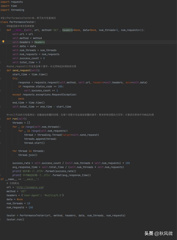Click the 'success_rate =' assignment line
The height and width of the screenshot is (240, 177).
click(x=71, y=163)
